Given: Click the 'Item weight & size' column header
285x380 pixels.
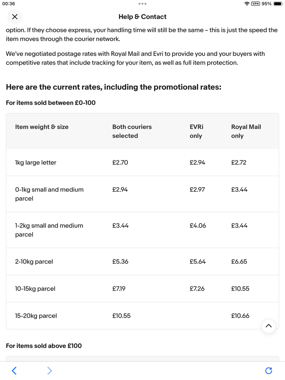Looking at the screenshot, I should (x=42, y=127).
